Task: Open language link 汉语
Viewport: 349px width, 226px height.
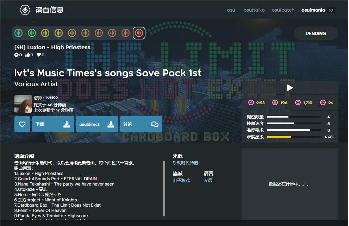Action: [208, 180]
